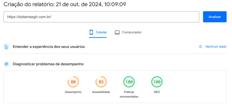
Task: Click the Desempenho label
Action: [x=73, y=92]
